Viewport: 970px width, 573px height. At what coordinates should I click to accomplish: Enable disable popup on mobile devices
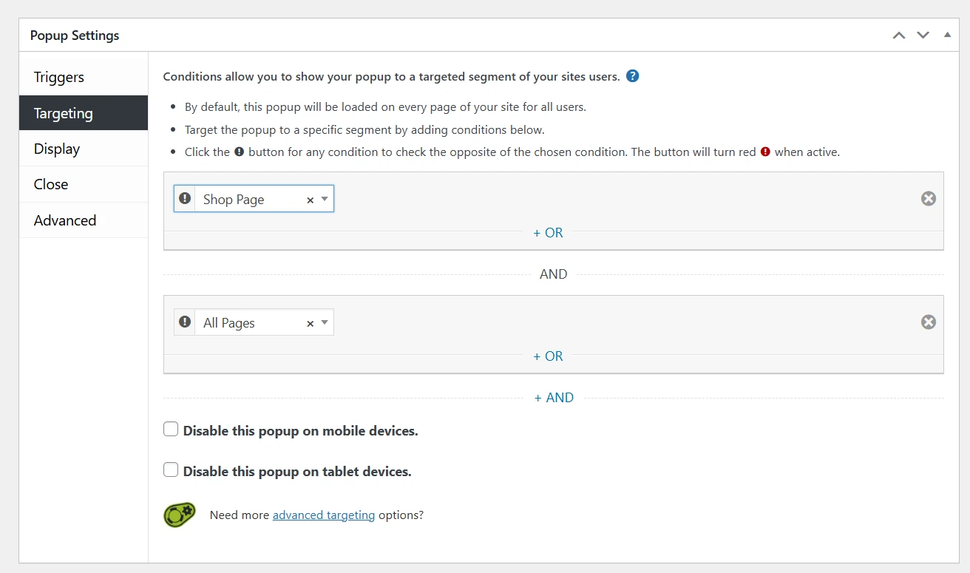[x=171, y=429]
